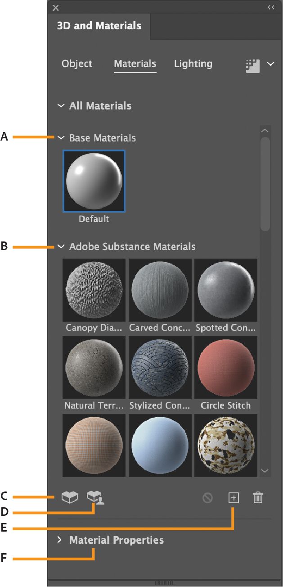283x587 pixels.
Task: Select the camouflage patterned material sphere
Action: pyautogui.click(x=226, y=445)
